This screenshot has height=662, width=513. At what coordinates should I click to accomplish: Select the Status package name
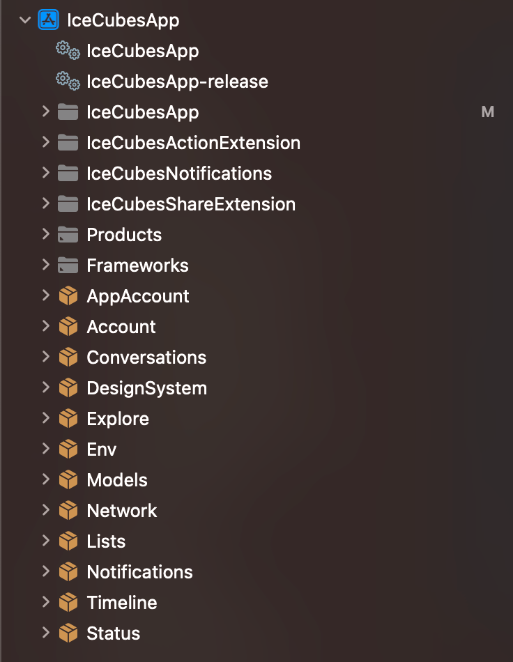113,633
